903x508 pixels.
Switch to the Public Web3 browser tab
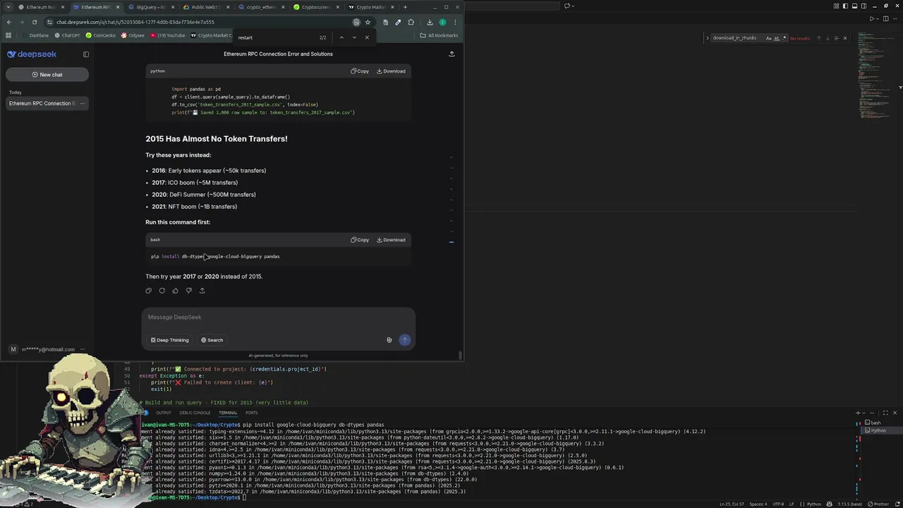click(x=205, y=7)
